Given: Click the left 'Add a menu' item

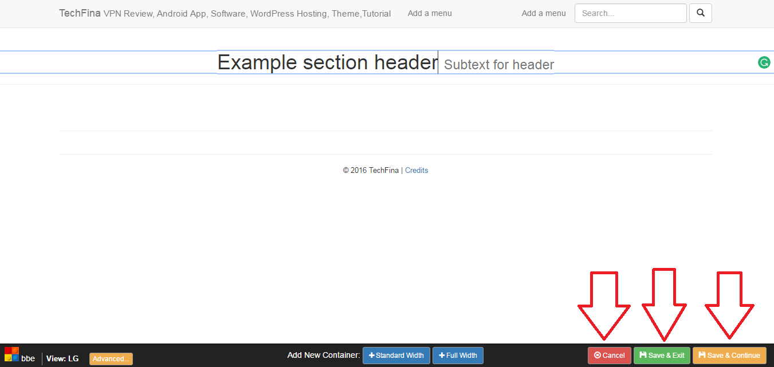Looking at the screenshot, I should pos(430,13).
